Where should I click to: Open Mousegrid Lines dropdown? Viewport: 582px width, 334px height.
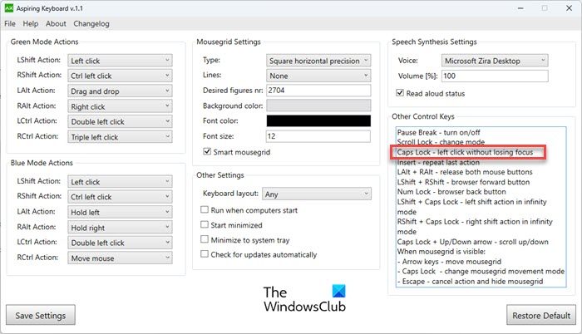click(x=318, y=76)
